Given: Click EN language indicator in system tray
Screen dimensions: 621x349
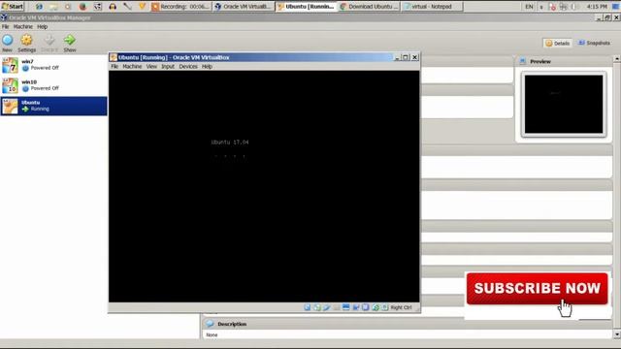Looking at the screenshot, I should tap(529, 7).
